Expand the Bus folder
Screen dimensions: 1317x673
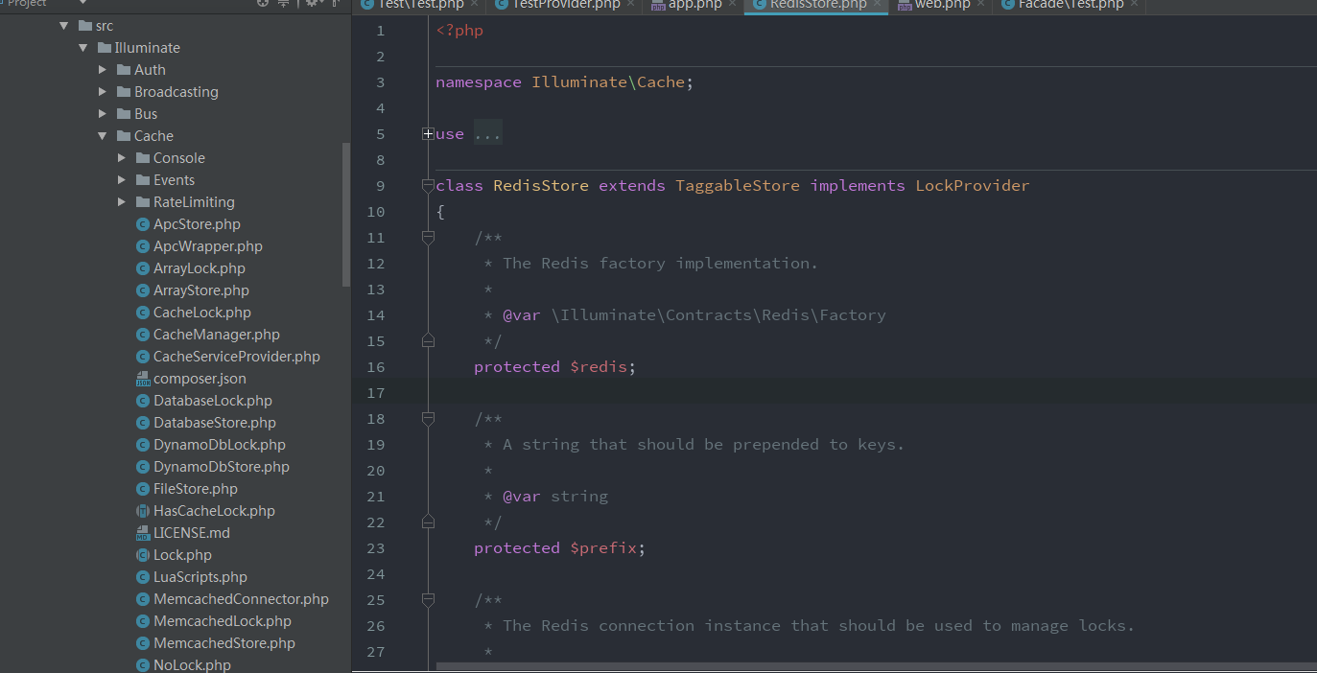click(103, 114)
